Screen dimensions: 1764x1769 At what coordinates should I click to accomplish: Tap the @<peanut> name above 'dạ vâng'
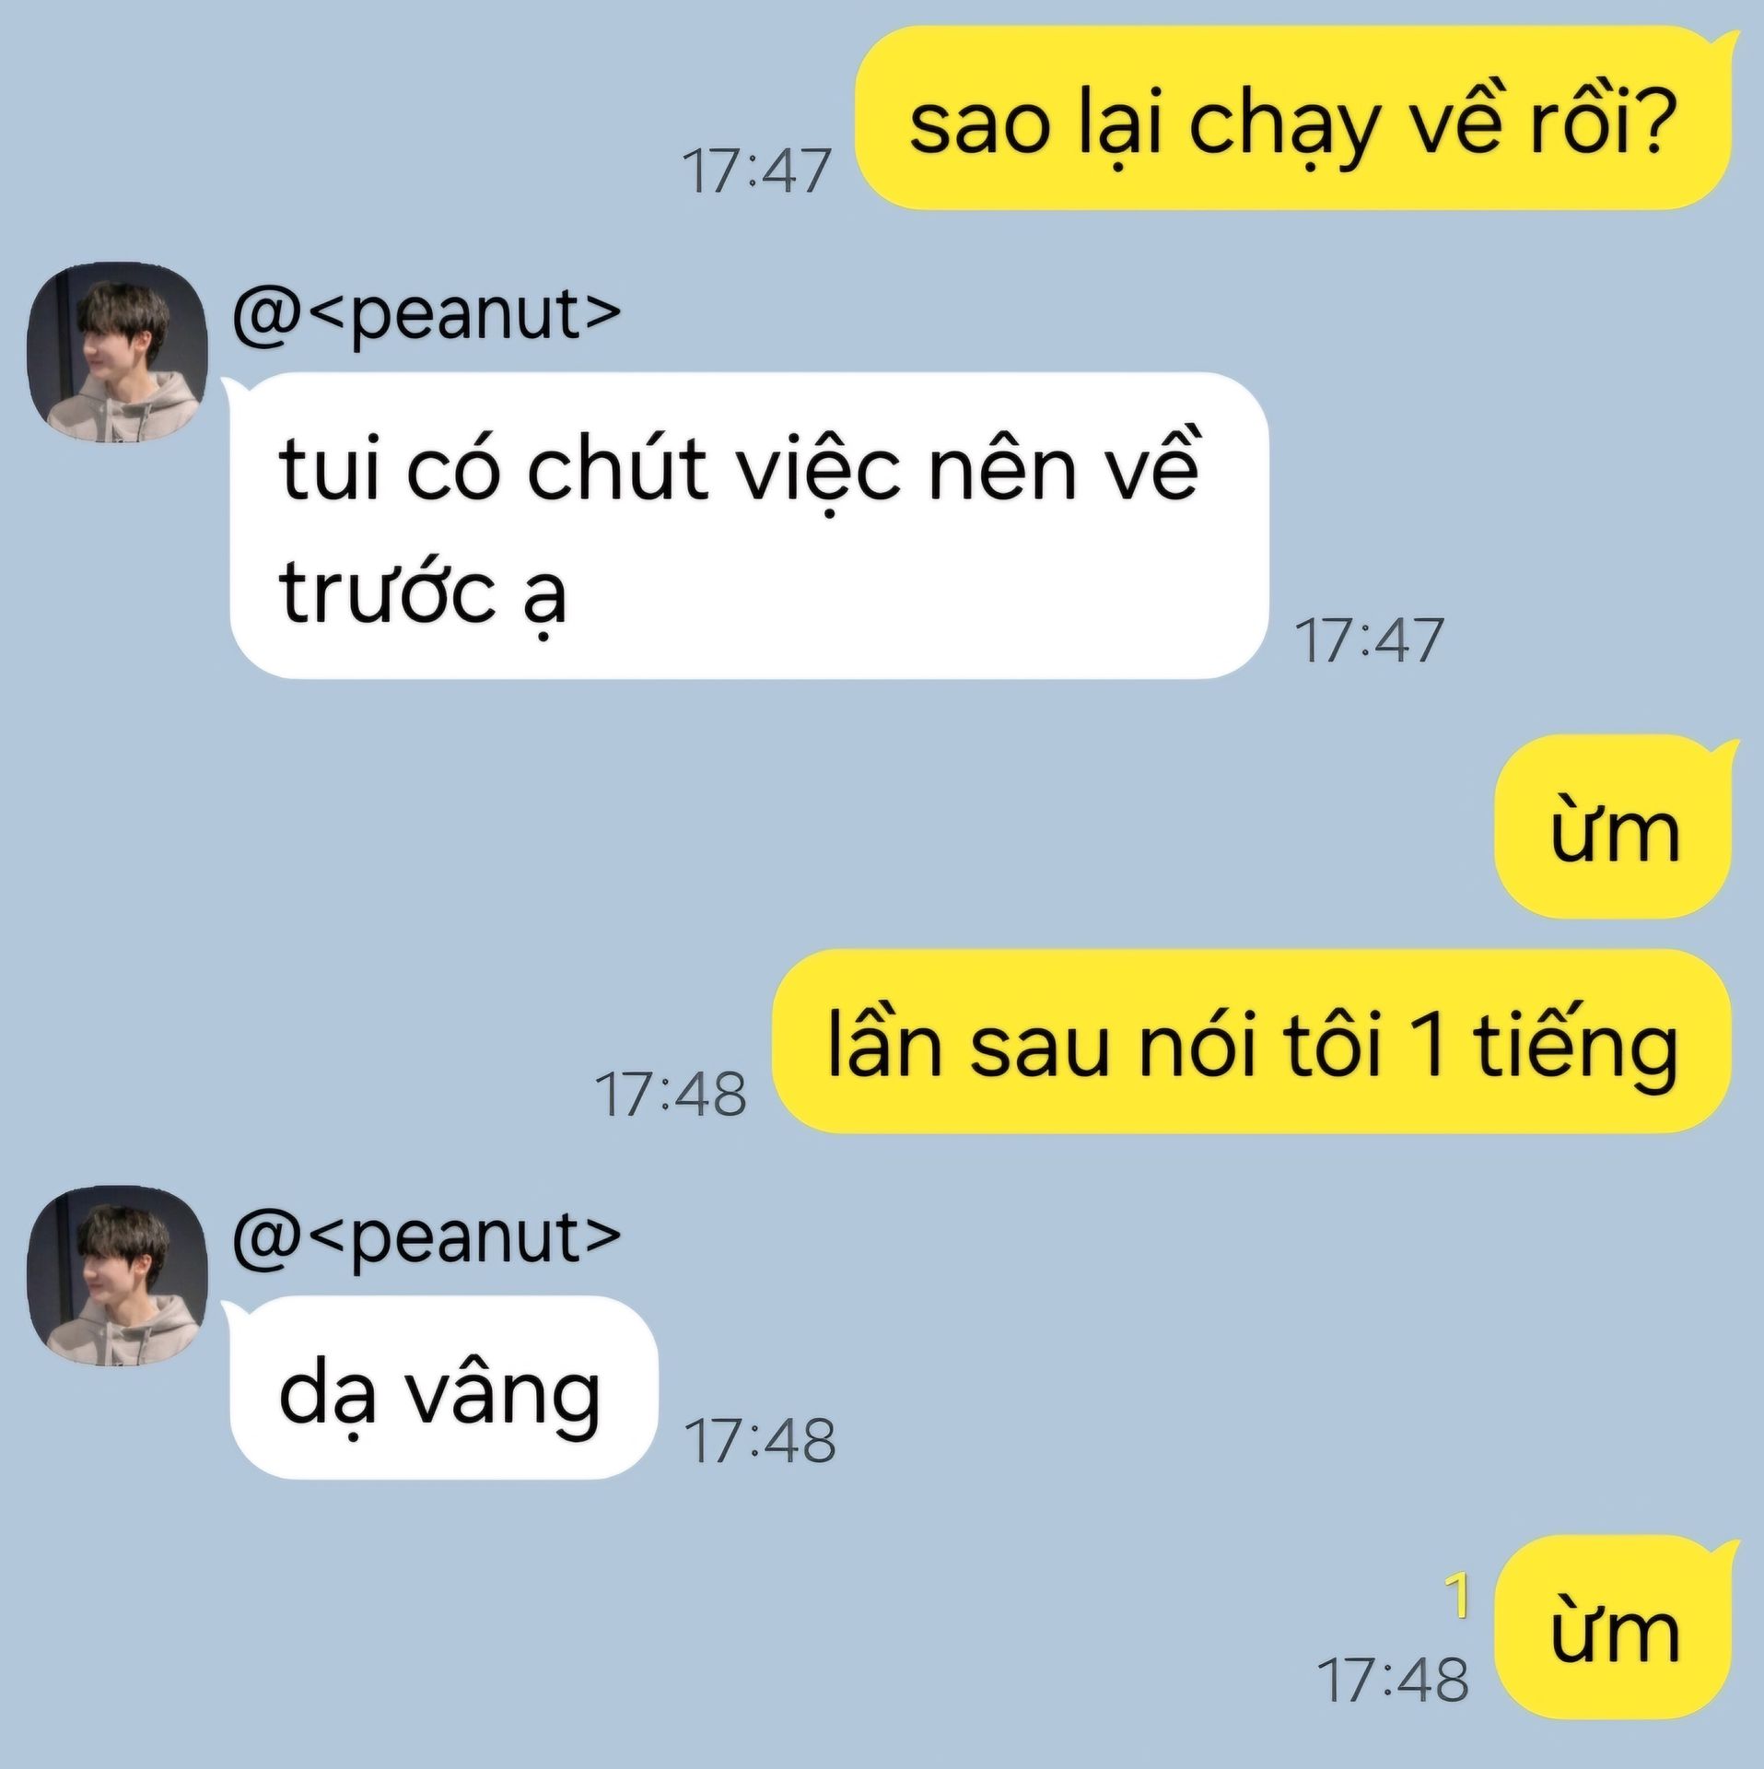coord(426,1239)
